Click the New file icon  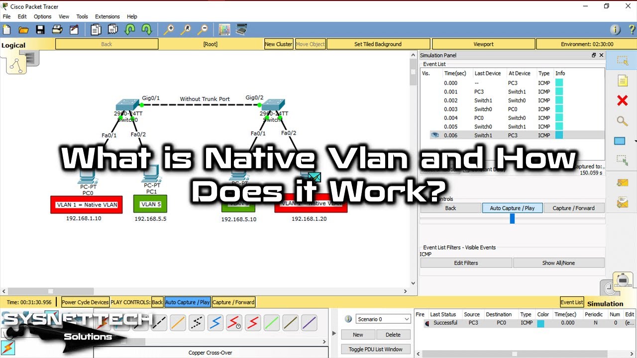tap(6, 30)
